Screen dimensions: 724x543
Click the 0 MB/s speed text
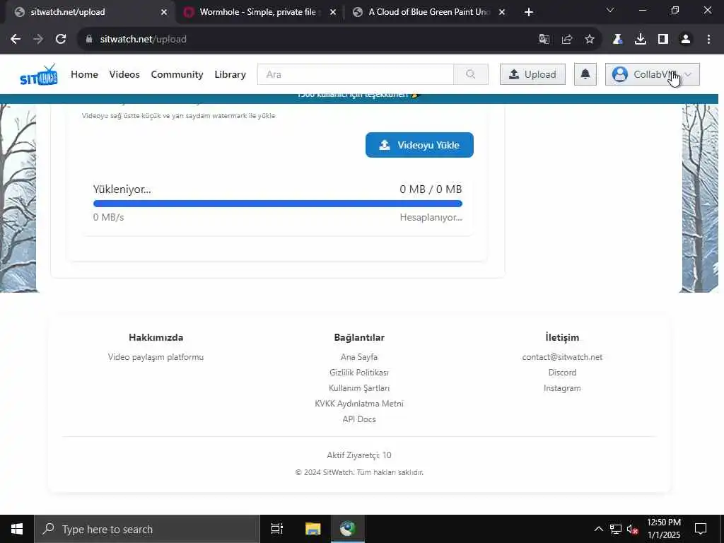(x=108, y=218)
